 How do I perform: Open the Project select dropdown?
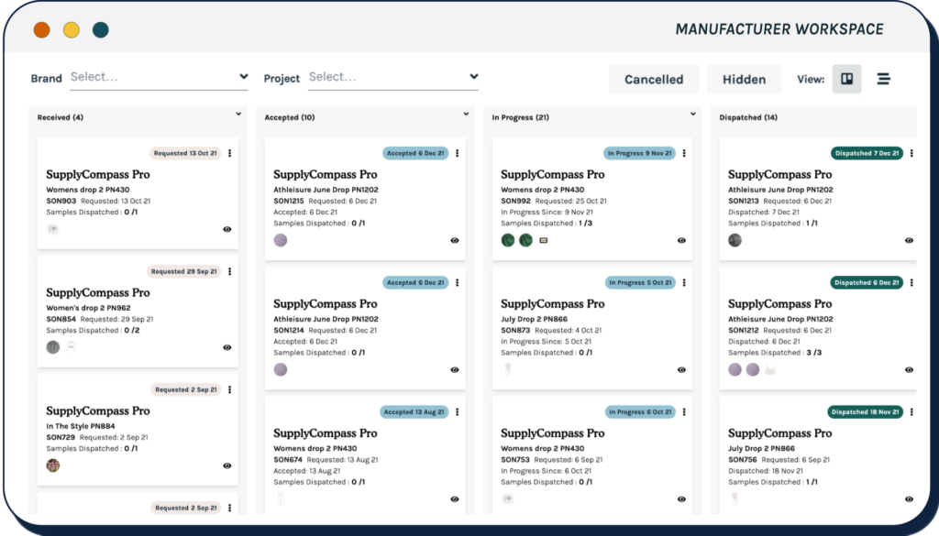[x=392, y=77]
